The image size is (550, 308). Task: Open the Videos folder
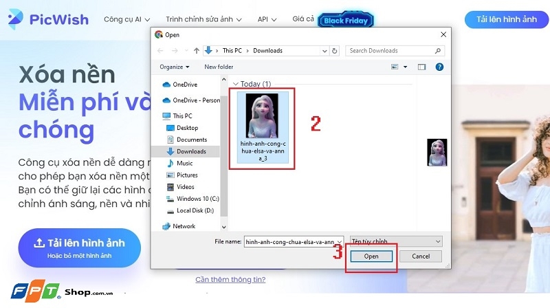coord(181,187)
